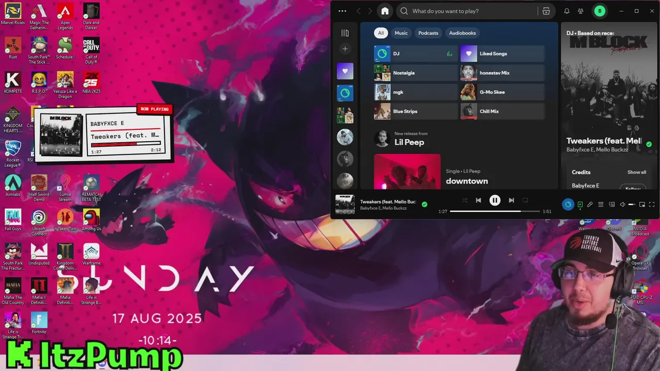Open the DJ card in home grid
Screen dimensions: 660x371
416,54
